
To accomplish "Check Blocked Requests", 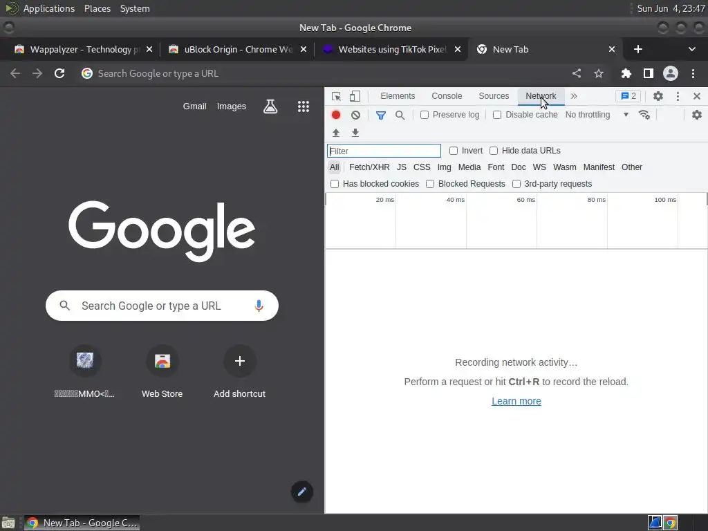I will pyautogui.click(x=430, y=184).
